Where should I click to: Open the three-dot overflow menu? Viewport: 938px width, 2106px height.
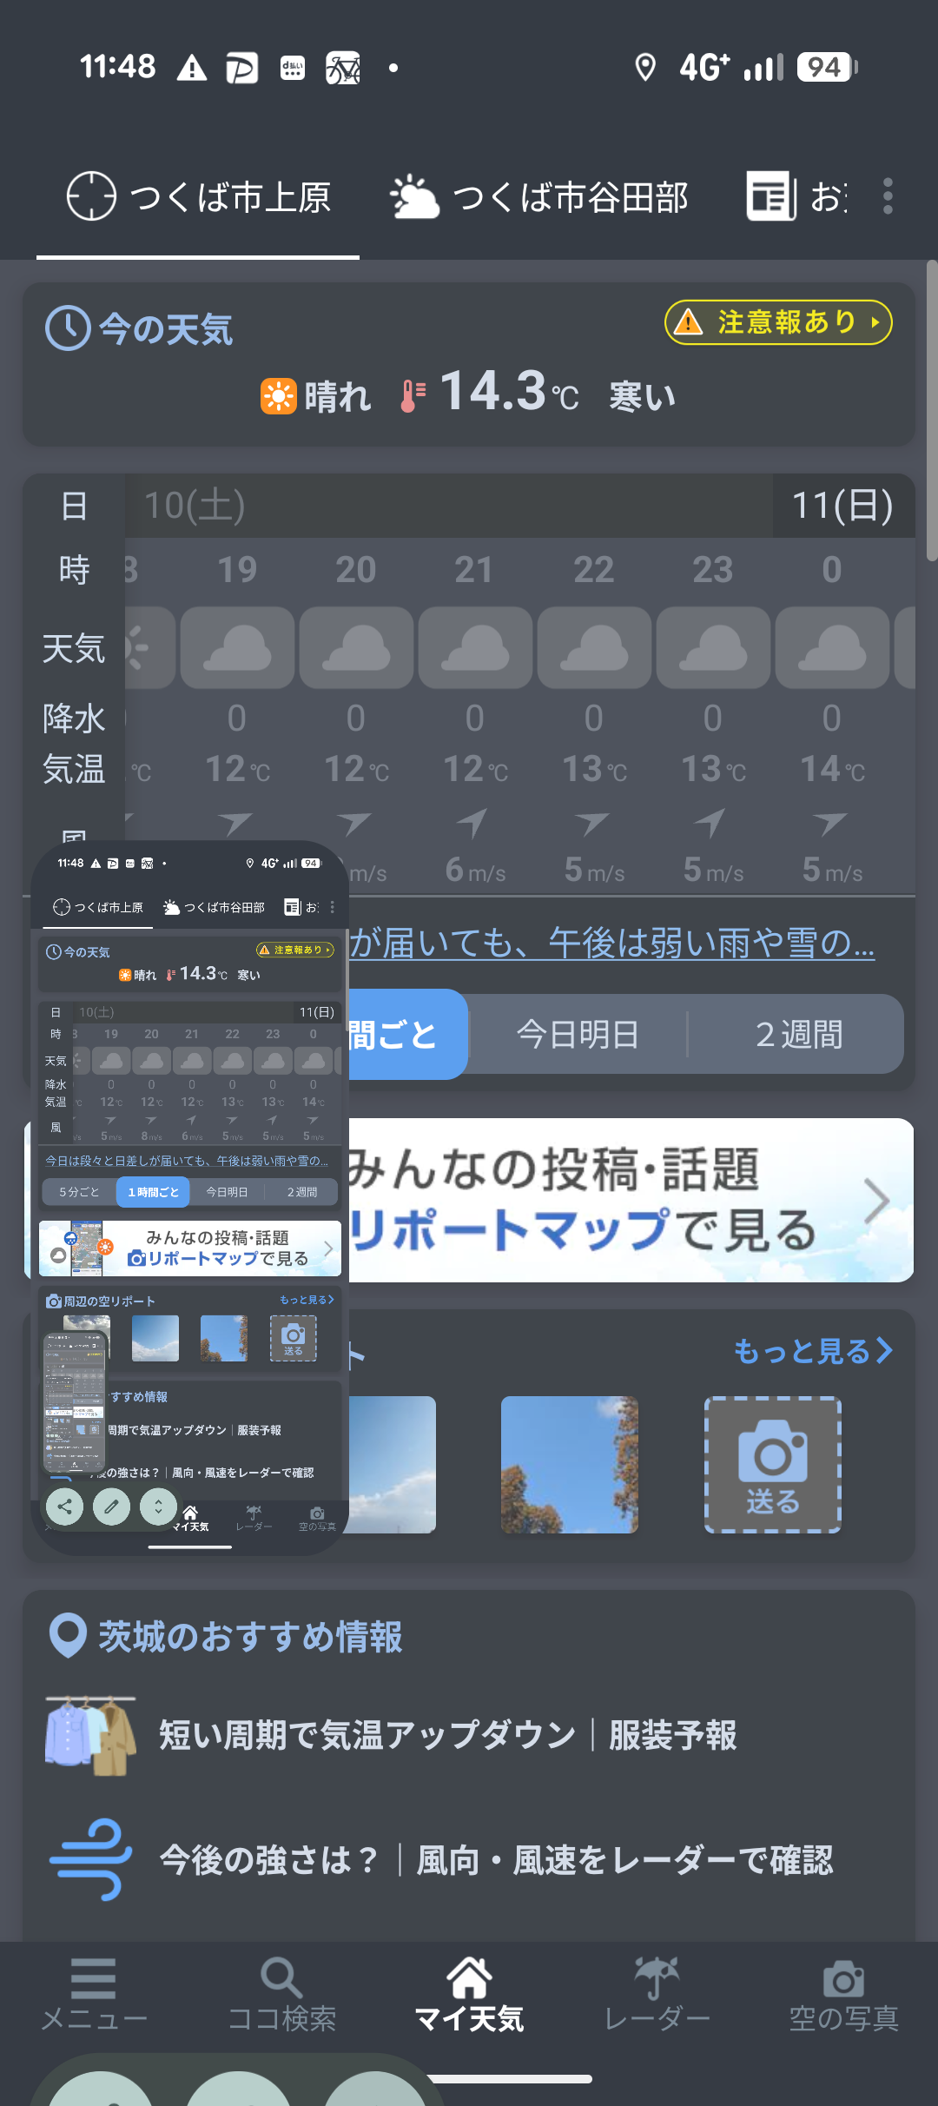click(x=887, y=196)
